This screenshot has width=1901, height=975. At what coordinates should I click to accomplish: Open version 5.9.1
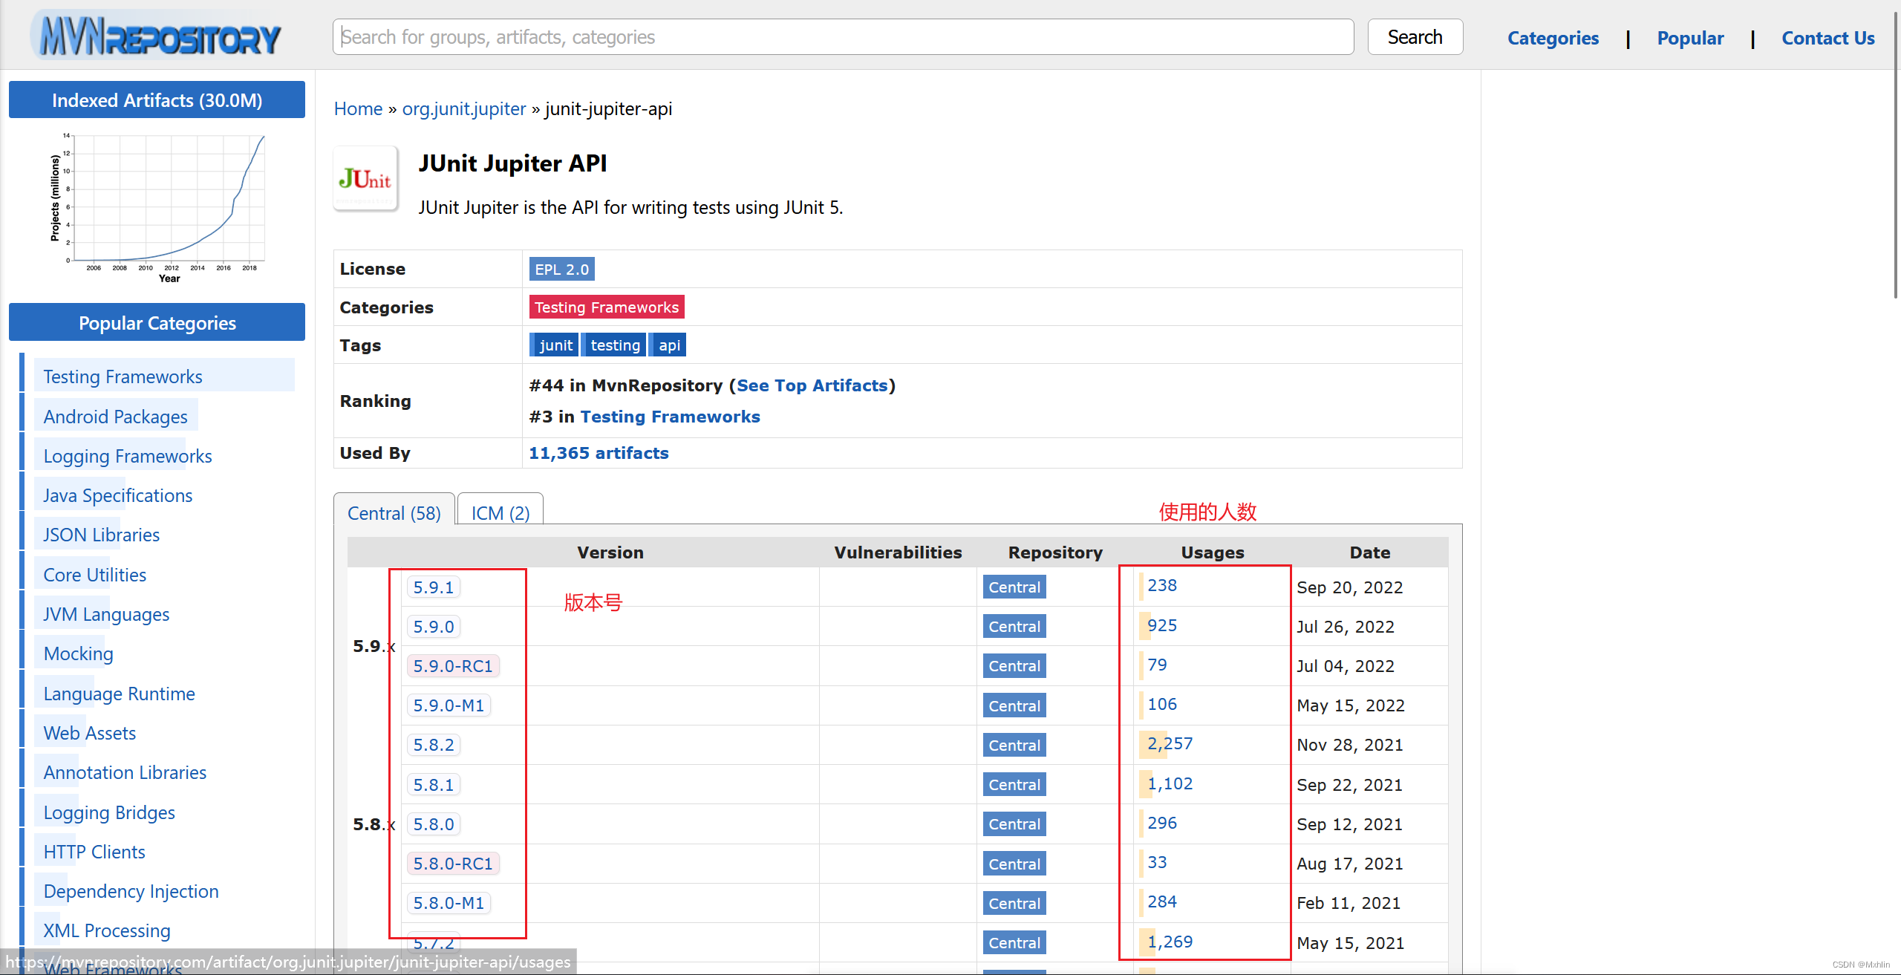pyautogui.click(x=433, y=587)
